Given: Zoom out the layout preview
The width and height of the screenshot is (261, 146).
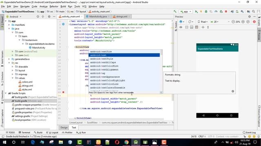Looking at the screenshot, I should 233,21.
